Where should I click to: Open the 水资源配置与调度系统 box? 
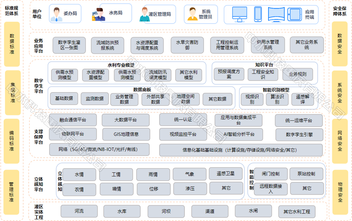pos(147,45)
